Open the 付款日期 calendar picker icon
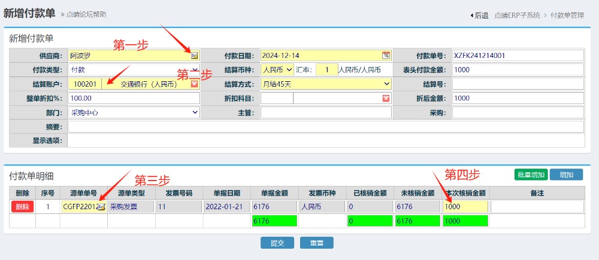The image size is (599, 260). tap(386, 56)
